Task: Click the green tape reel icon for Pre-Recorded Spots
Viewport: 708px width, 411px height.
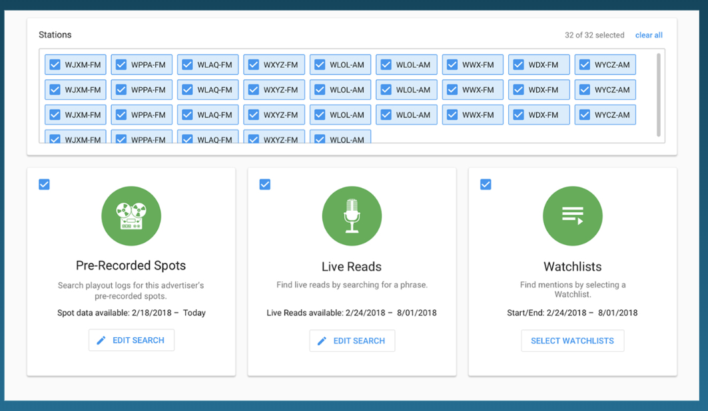Action: [x=131, y=215]
